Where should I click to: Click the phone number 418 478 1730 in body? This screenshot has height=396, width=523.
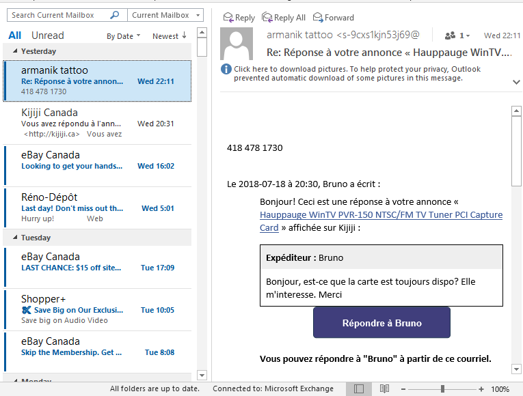255,148
